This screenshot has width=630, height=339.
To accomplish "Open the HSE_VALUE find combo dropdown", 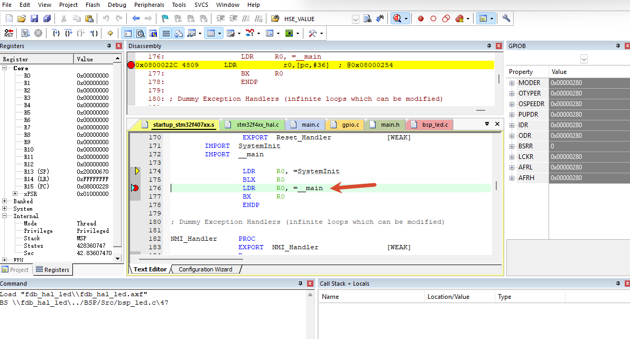I will tap(356, 19).
